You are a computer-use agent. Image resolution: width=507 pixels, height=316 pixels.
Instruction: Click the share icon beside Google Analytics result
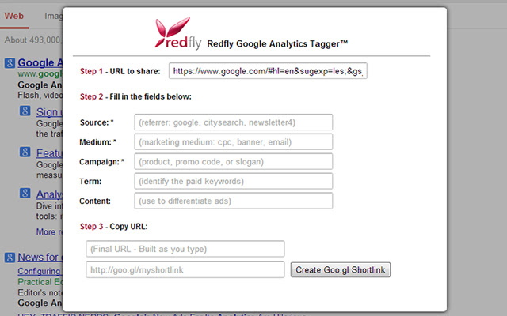click(x=10, y=63)
